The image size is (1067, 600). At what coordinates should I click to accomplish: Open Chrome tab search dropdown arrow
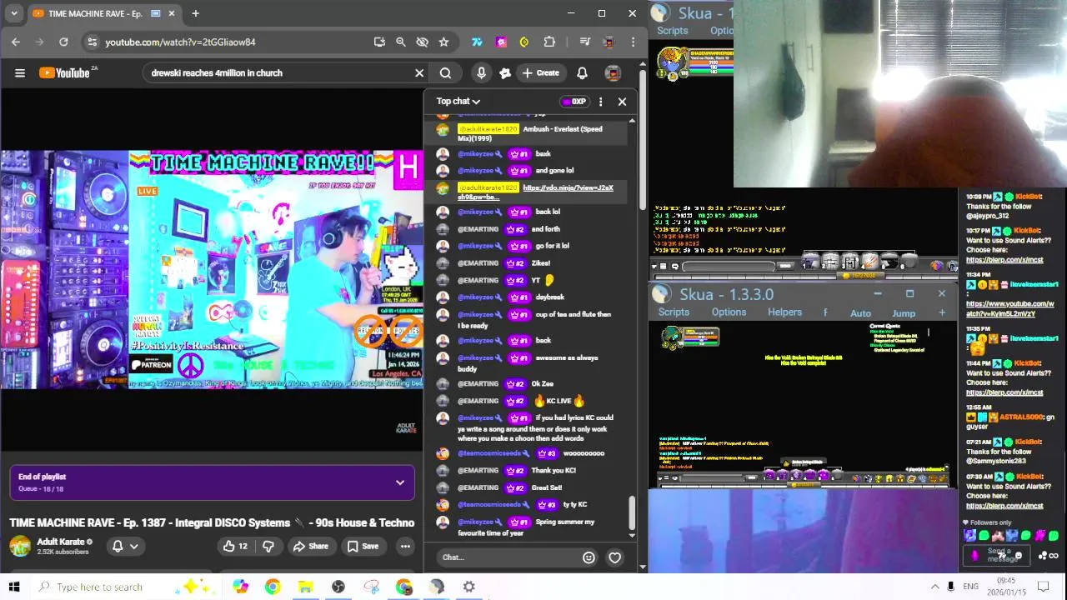13,13
